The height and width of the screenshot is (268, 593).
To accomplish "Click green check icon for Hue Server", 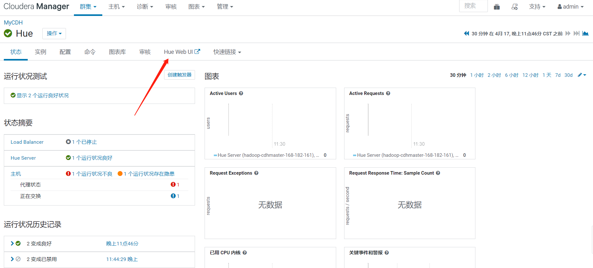I will (x=68, y=158).
